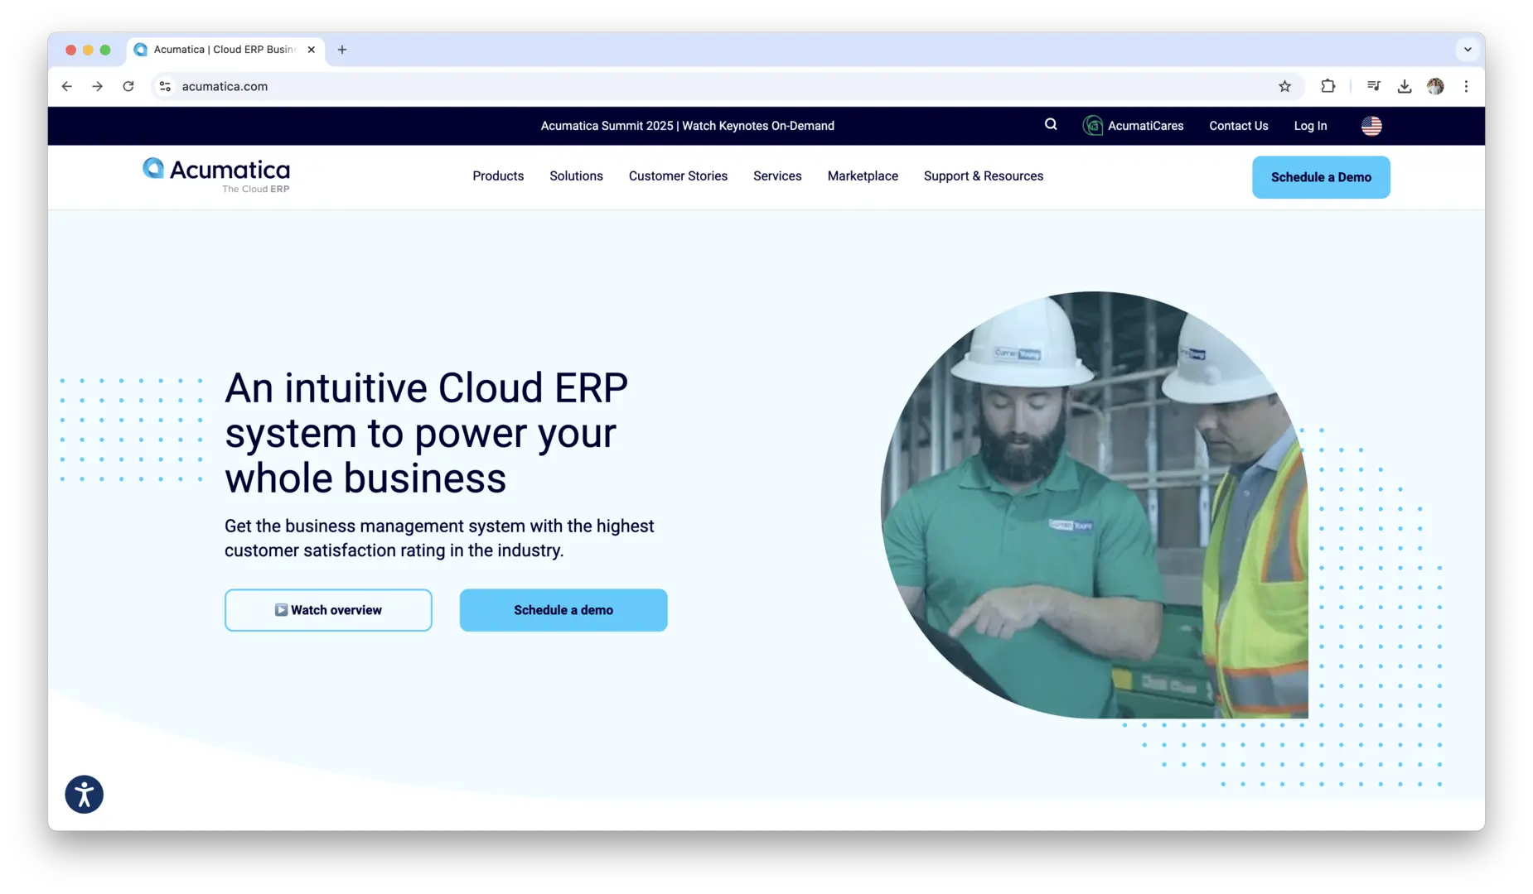Click the Schedule a demo hero button
Screen dimensions: 1533x894
563,610
